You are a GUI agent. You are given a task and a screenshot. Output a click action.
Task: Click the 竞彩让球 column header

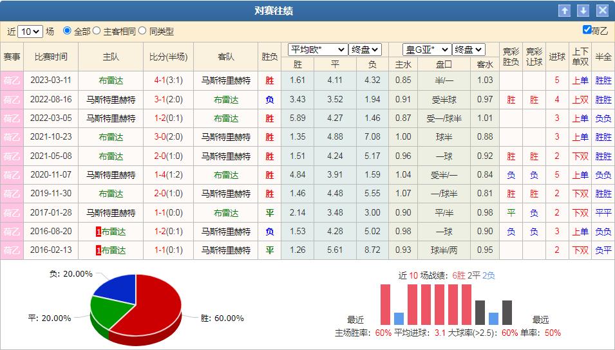534,57
